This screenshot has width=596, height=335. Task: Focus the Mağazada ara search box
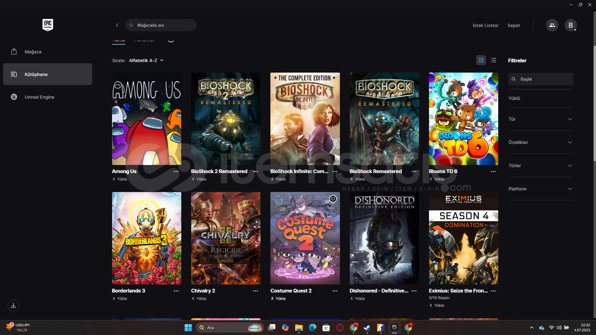tap(161, 25)
